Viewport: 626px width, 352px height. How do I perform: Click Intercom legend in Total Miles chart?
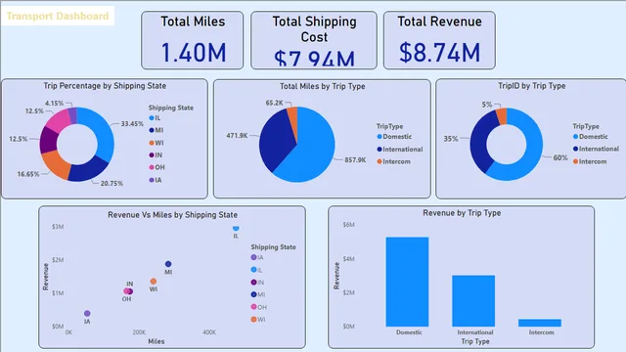point(393,161)
